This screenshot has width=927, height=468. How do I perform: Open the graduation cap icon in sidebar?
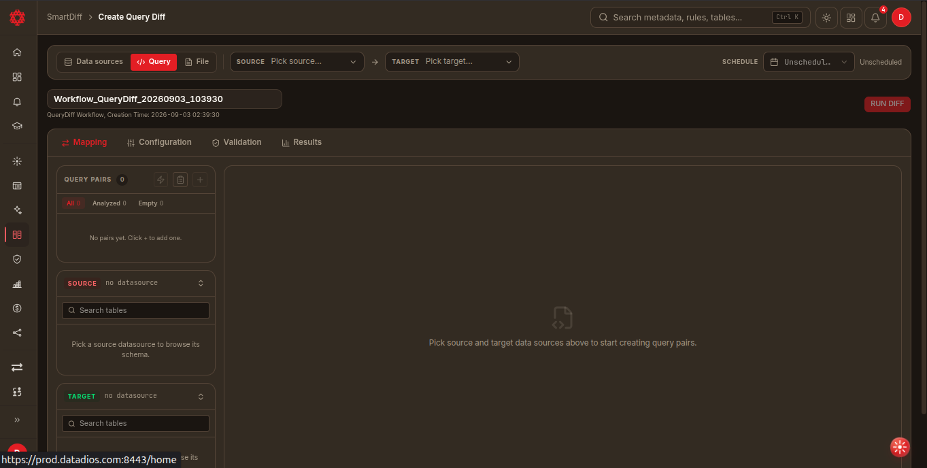click(x=17, y=126)
